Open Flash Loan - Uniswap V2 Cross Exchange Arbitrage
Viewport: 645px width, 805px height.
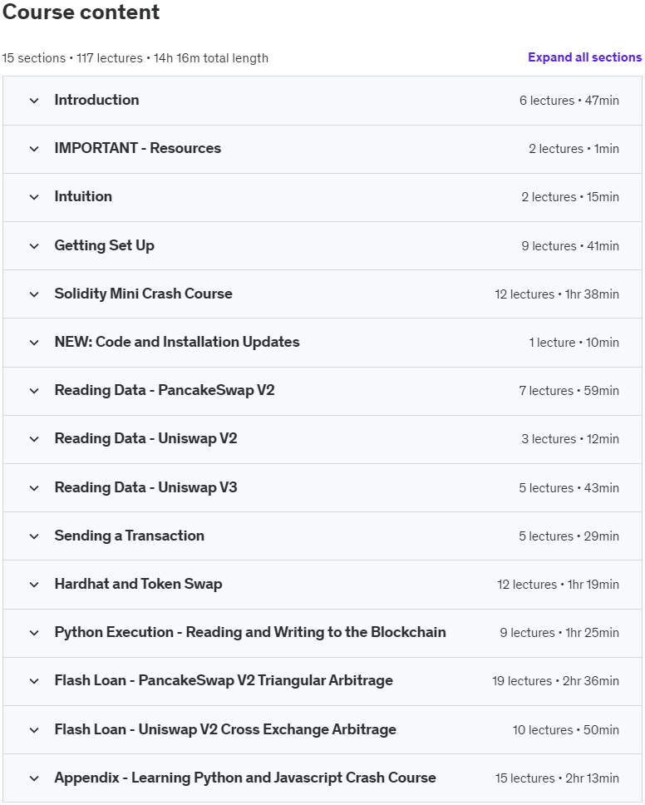click(225, 729)
